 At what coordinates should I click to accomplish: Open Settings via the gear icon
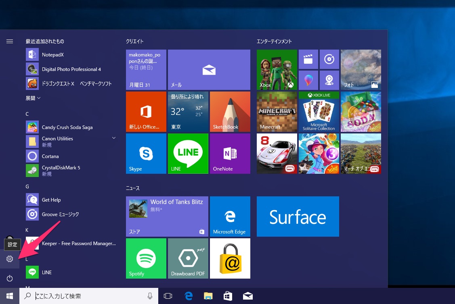point(10,259)
